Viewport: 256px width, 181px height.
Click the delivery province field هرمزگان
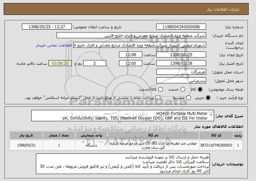pos(181,72)
